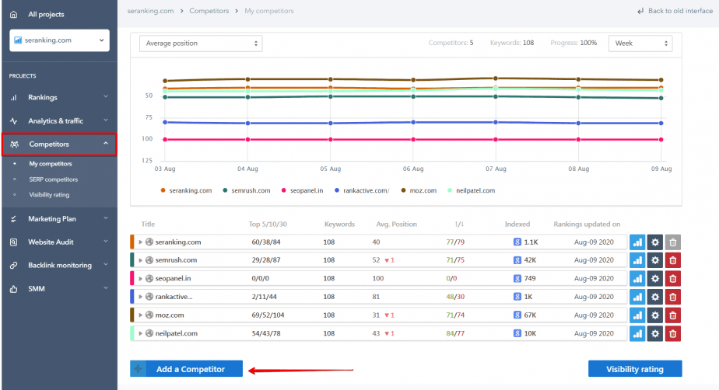Delete neilpatel.com competitor with trash icon
The image size is (719, 390).
point(672,334)
